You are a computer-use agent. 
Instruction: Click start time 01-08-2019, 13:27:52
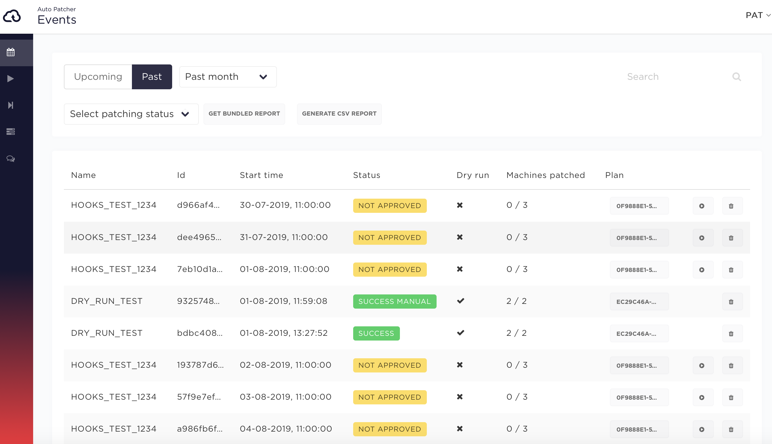[283, 333]
